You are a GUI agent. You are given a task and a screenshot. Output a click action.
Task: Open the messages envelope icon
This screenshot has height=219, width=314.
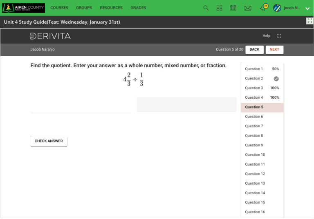click(x=248, y=8)
